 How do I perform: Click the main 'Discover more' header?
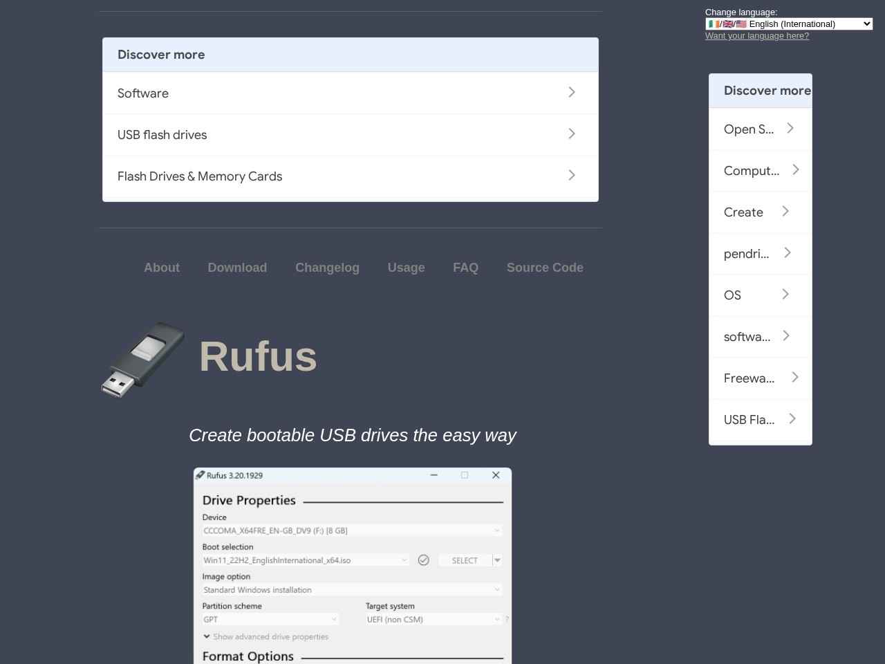click(351, 55)
